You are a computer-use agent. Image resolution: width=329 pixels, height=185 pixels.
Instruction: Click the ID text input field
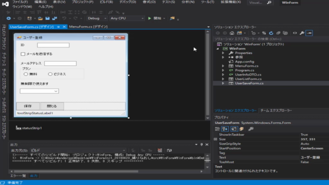(53, 45)
